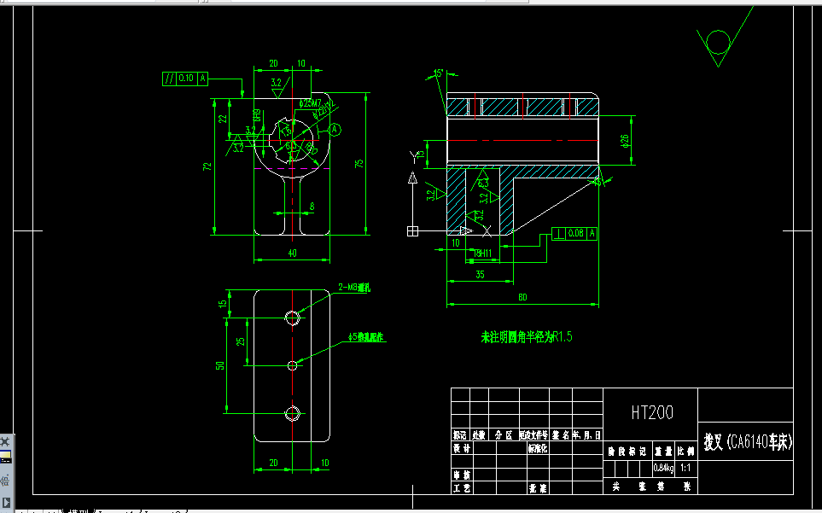Click the "工艺" cell in title block

(462, 488)
